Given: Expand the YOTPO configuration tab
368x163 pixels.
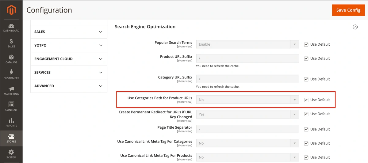Looking at the screenshot, I should coord(69,45).
